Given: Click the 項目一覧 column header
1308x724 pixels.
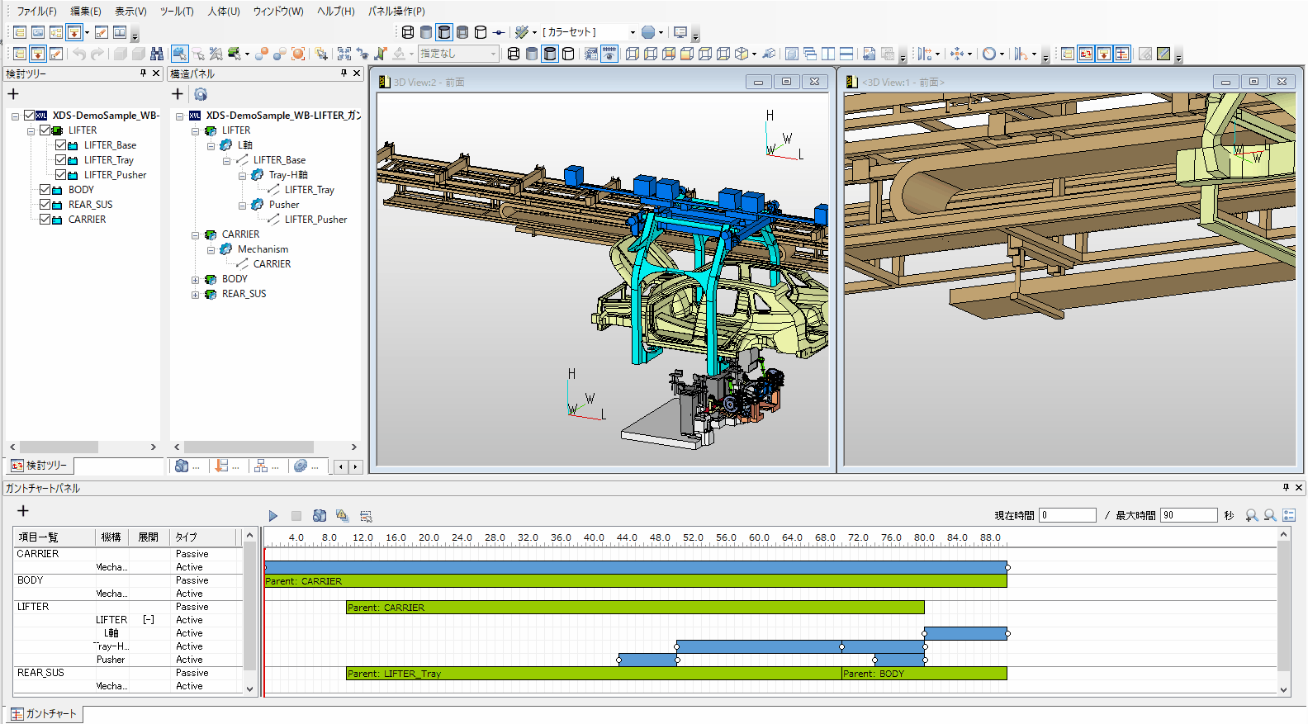Looking at the screenshot, I should click(x=38, y=537).
